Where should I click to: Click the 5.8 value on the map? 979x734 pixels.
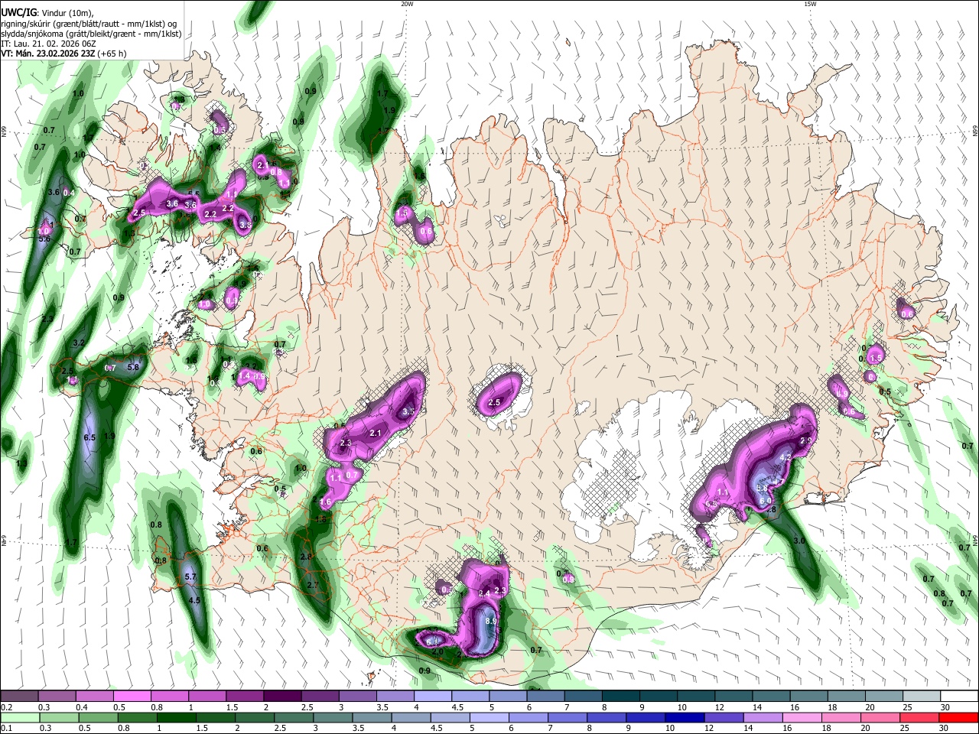pyautogui.click(x=133, y=367)
